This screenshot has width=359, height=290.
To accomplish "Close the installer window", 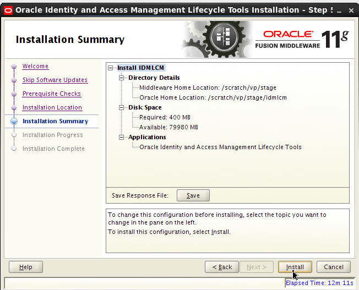I will tap(351, 10).
